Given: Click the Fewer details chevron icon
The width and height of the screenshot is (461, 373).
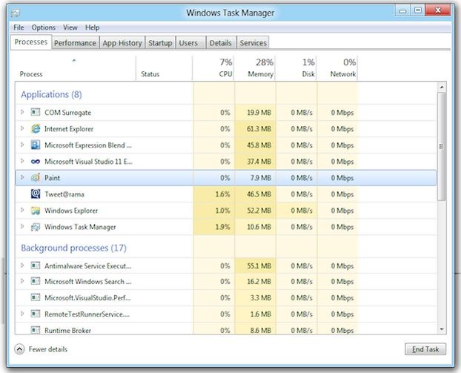Looking at the screenshot, I should pos(19,349).
